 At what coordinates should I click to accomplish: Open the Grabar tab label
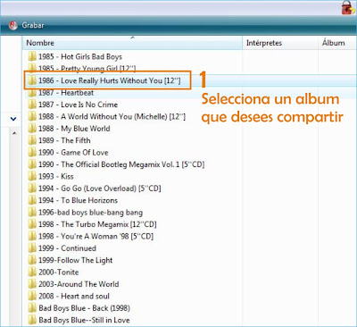(x=33, y=25)
